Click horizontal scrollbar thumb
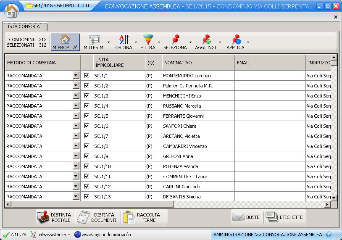This screenshot has height=240, width=342. point(92,205)
